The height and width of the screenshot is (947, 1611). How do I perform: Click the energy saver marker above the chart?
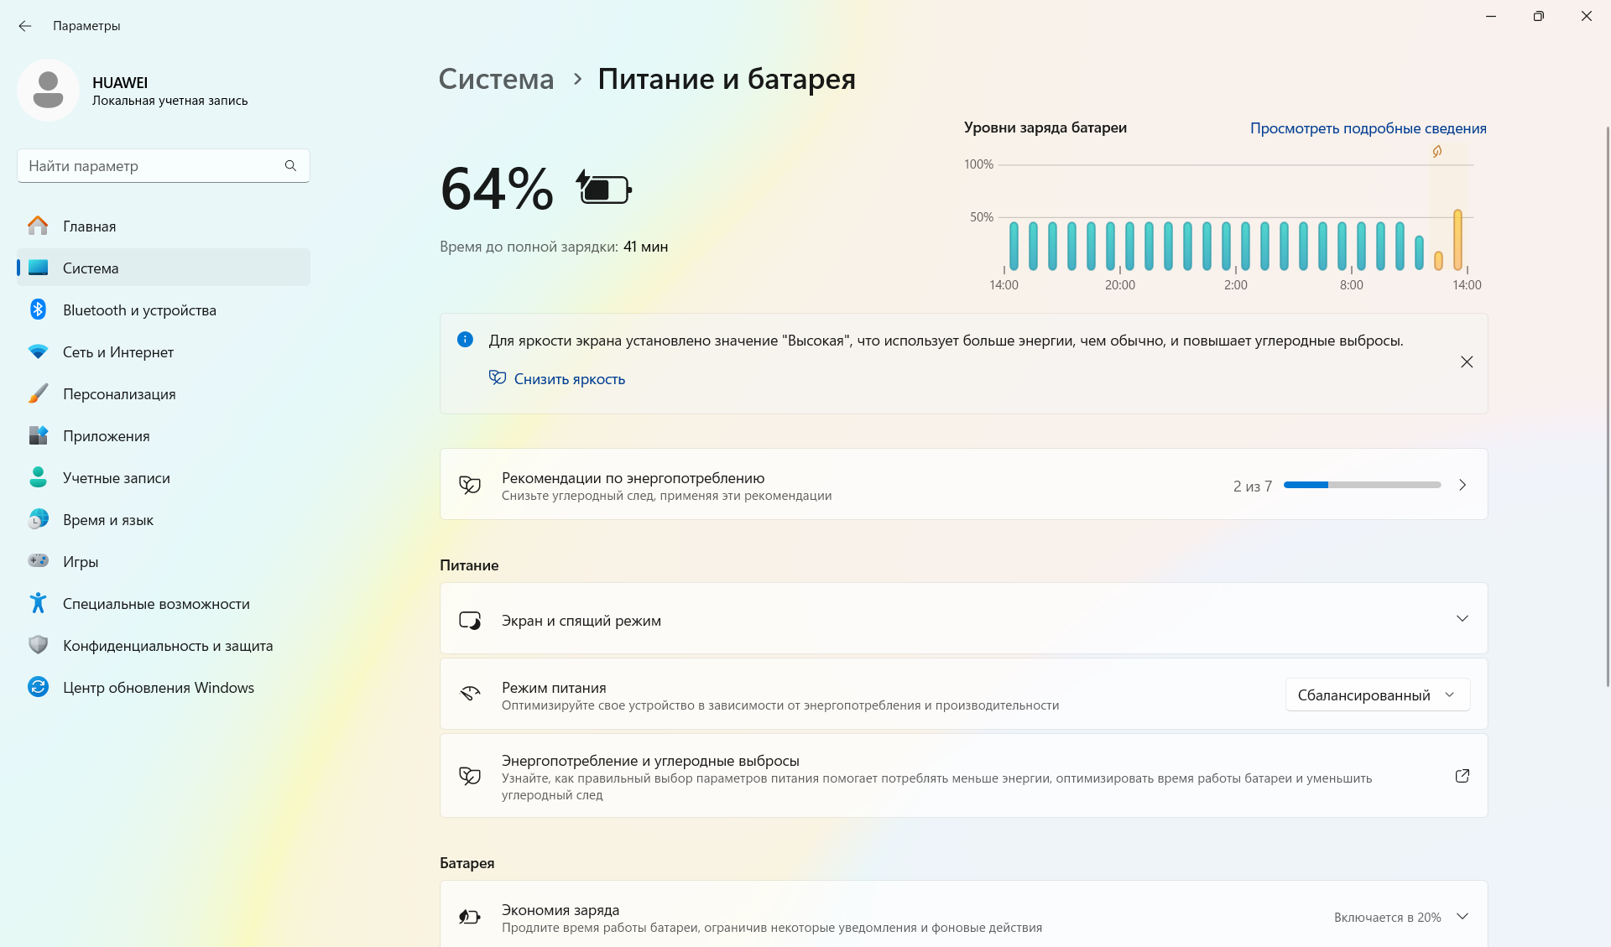point(1437,151)
